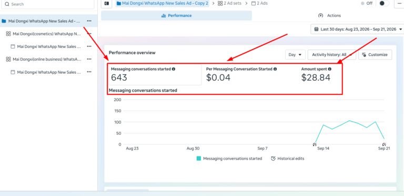
Task: Select the ad under the cosmetics ad set
Action: [x=49, y=47]
